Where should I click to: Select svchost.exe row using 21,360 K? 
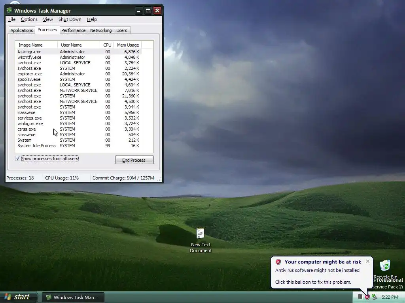(79, 96)
